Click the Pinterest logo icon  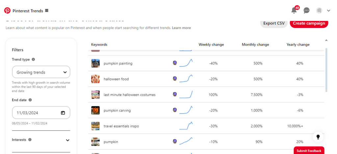point(7,11)
